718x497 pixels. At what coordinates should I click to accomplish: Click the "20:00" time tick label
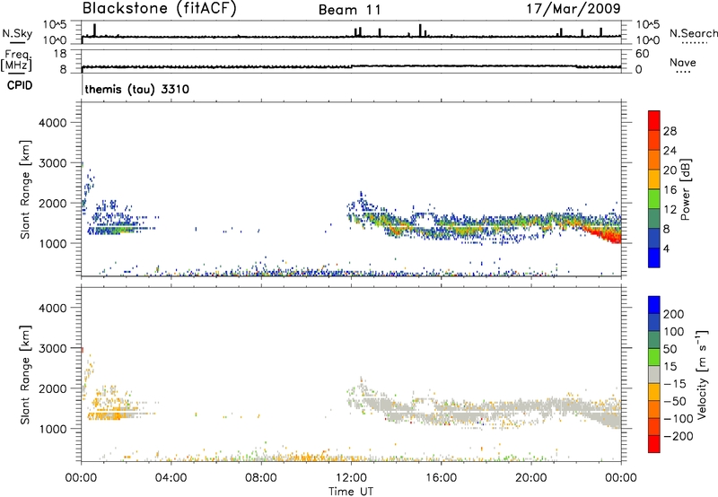point(530,478)
